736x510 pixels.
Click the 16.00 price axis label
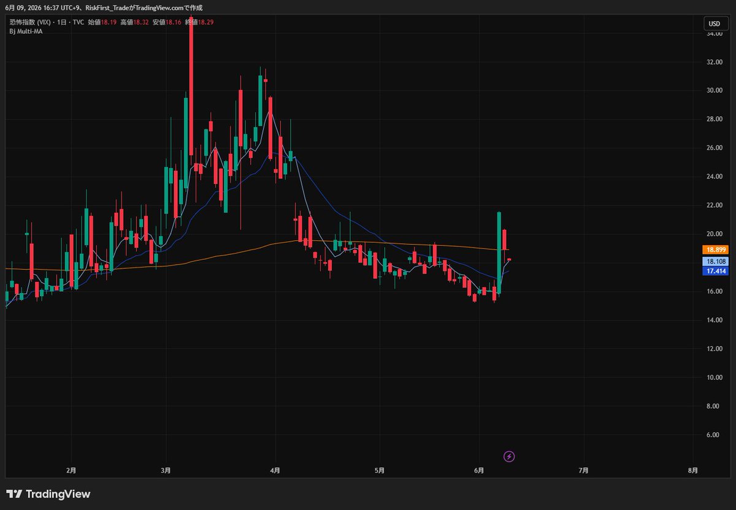714,292
